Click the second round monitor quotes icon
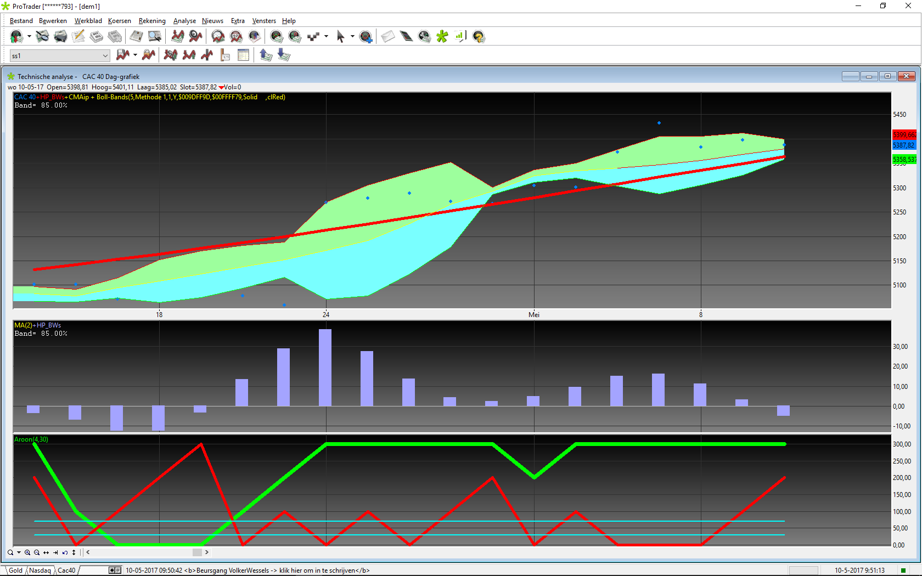Viewport: 922px width, 576px height. (295, 37)
